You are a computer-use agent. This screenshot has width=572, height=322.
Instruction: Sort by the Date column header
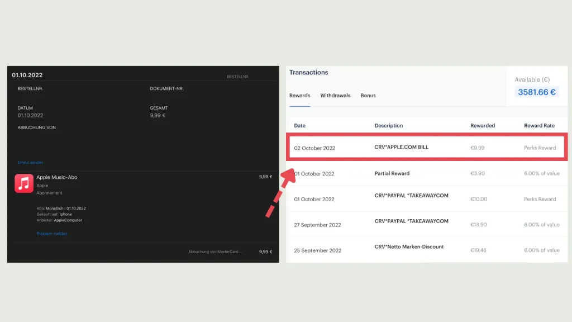[300, 126]
